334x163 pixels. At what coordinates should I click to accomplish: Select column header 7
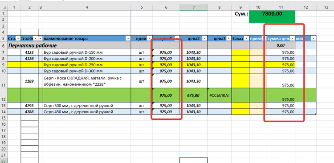194,8
